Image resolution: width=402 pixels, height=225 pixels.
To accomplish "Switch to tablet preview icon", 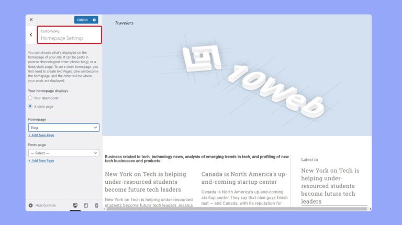I will coord(86,205).
